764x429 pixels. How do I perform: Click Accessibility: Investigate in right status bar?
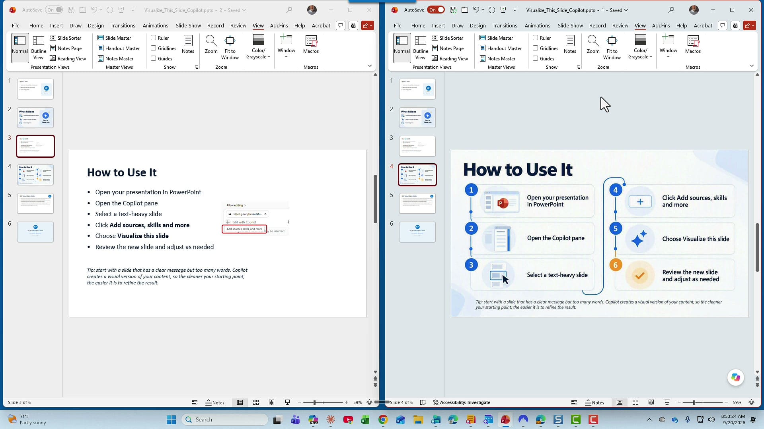coord(462,402)
